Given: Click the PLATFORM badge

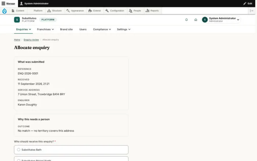Looking at the screenshot, I should coord(48,20).
